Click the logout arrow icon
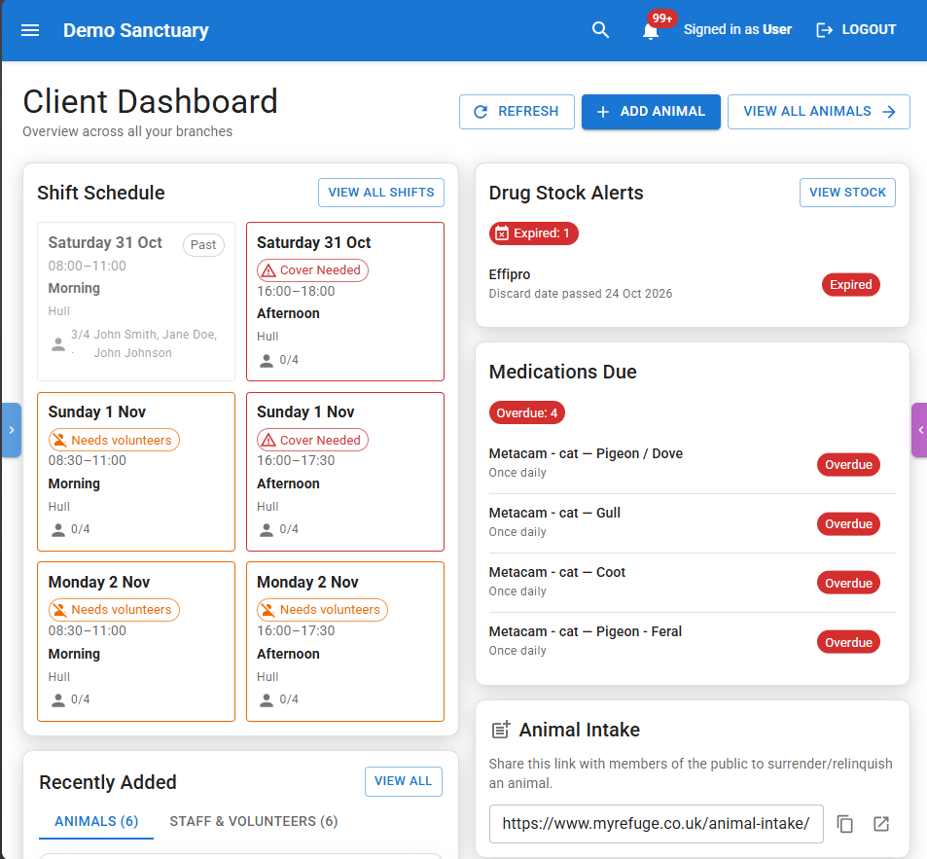The height and width of the screenshot is (859, 927). click(x=824, y=30)
